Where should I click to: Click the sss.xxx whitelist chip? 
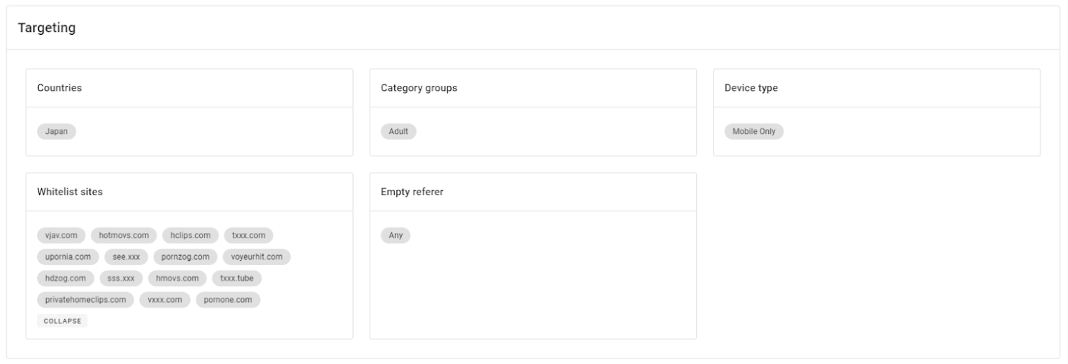tap(121, 278)
